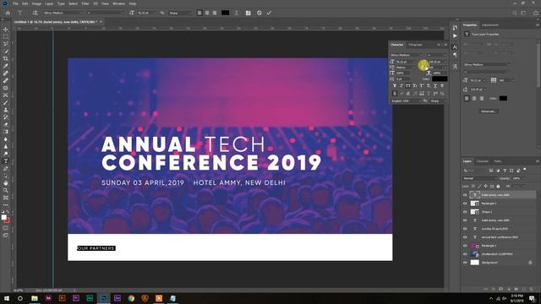Viewport: 541px width, 304px height.
Task: Commit current text edits with checkmark
Action: pos(269,13)
